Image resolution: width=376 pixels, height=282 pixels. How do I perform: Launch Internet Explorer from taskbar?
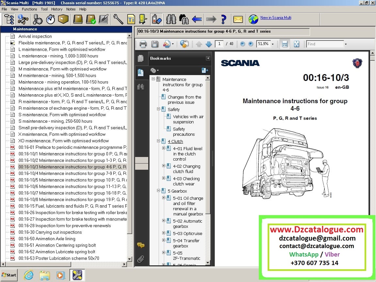point(29,275)
